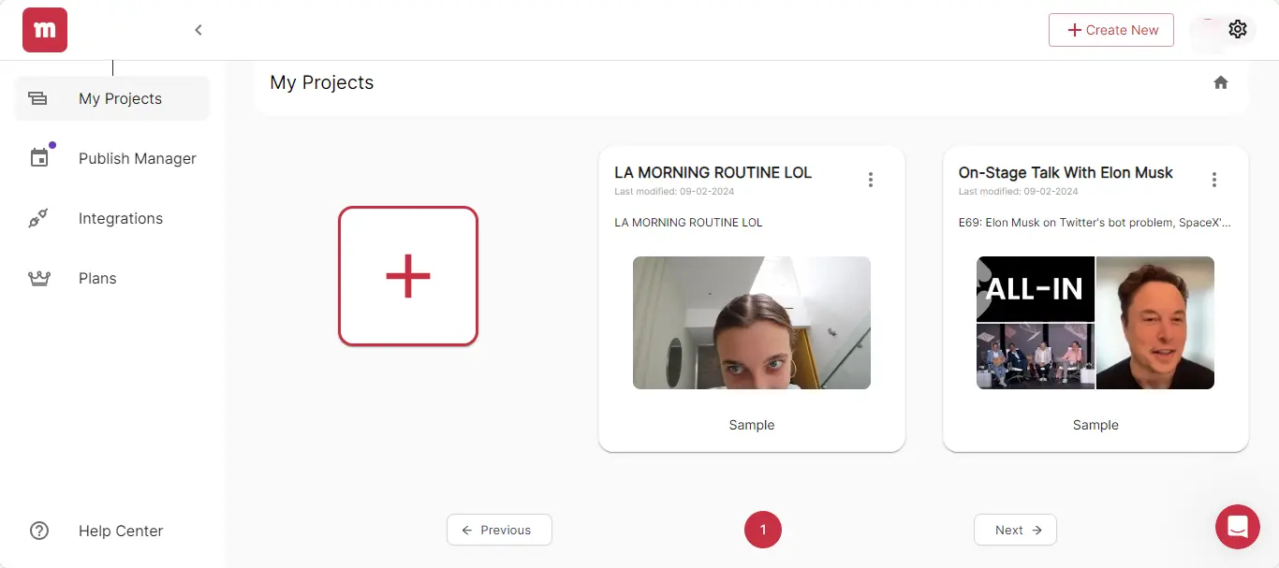Click the LA MORNING ROUTINE LOL description text
1279x568 pixels.
point(688,223)
